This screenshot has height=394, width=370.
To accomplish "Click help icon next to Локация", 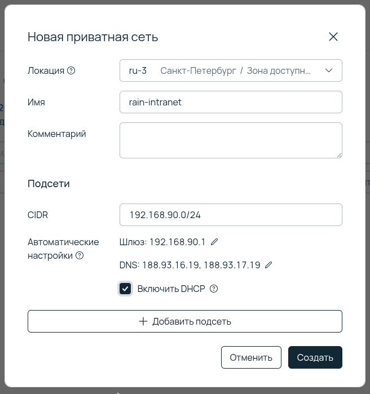I will [x=71, y=71].
